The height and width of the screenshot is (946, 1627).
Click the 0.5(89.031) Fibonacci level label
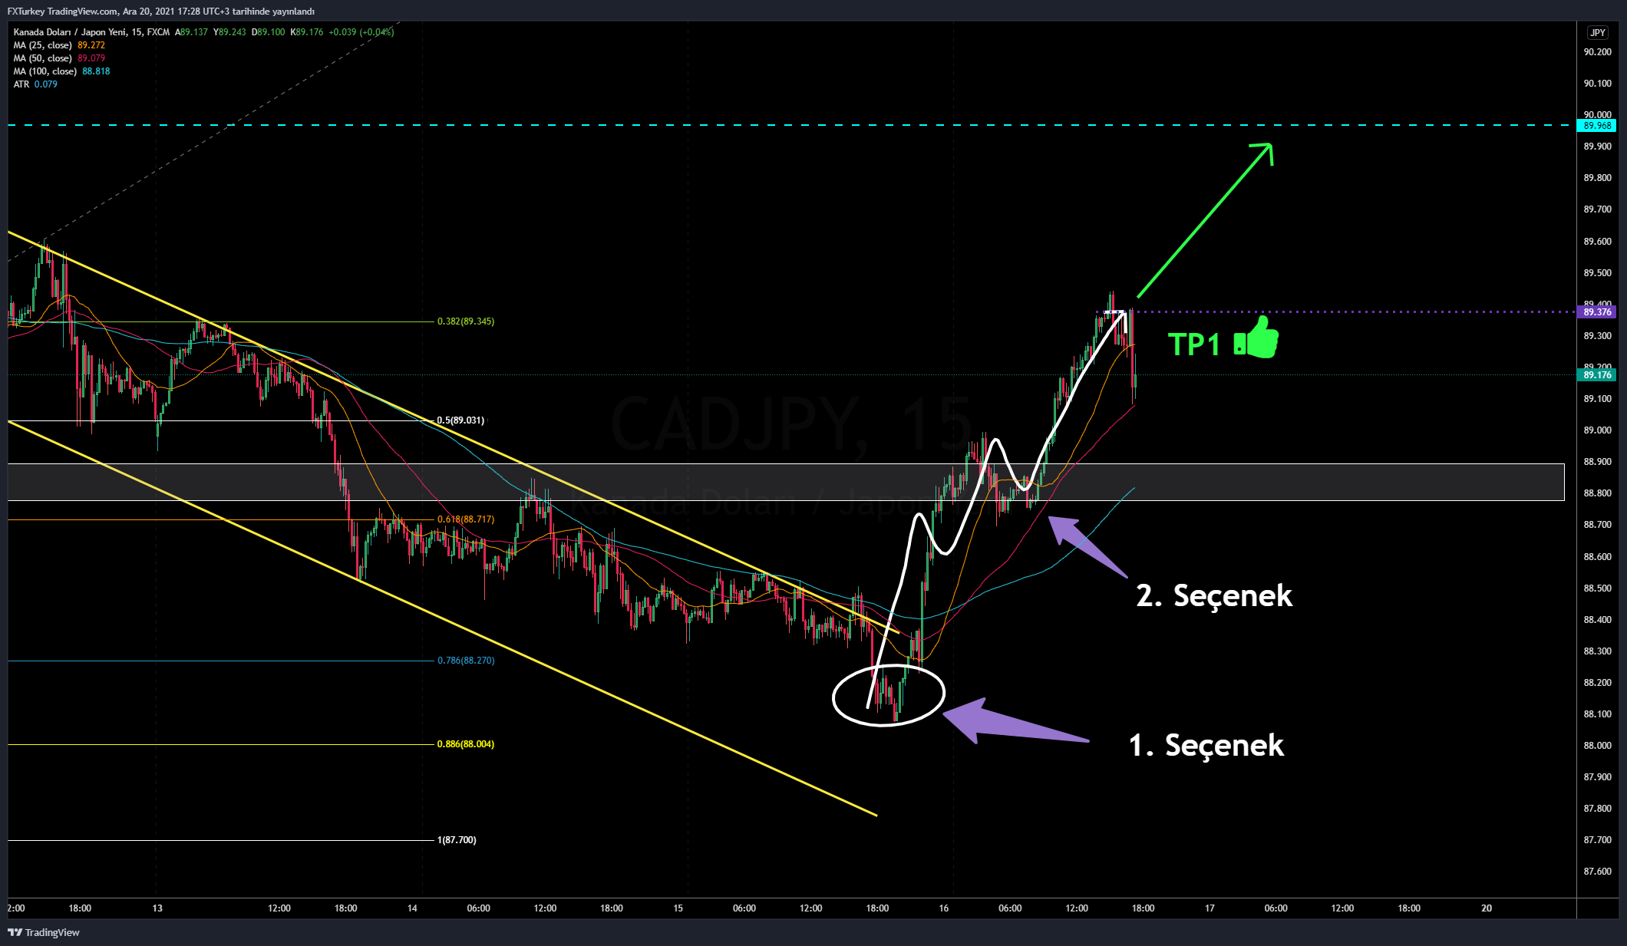(x=460, y=420)
